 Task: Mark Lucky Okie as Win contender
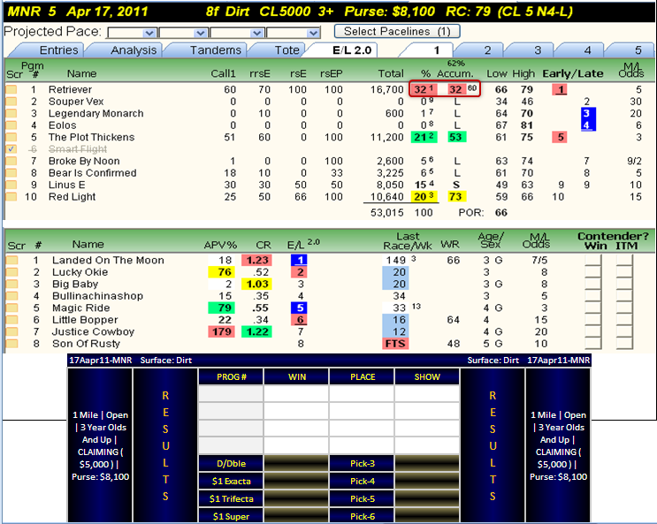pyautogui.click(x=593, y=272)
